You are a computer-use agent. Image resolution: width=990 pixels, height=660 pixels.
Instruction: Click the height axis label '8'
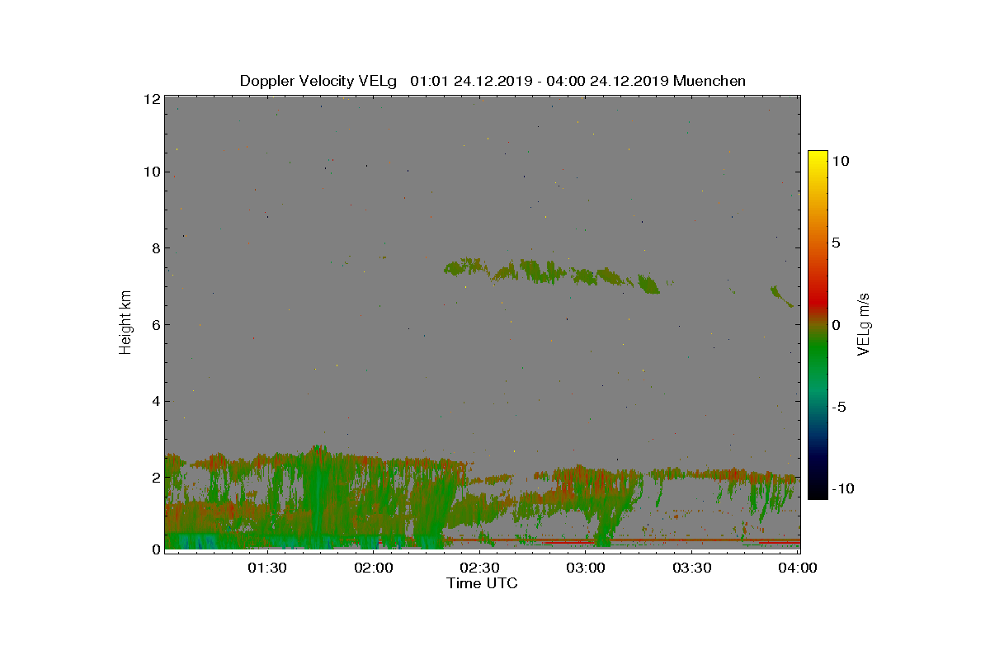click(154, 248)
